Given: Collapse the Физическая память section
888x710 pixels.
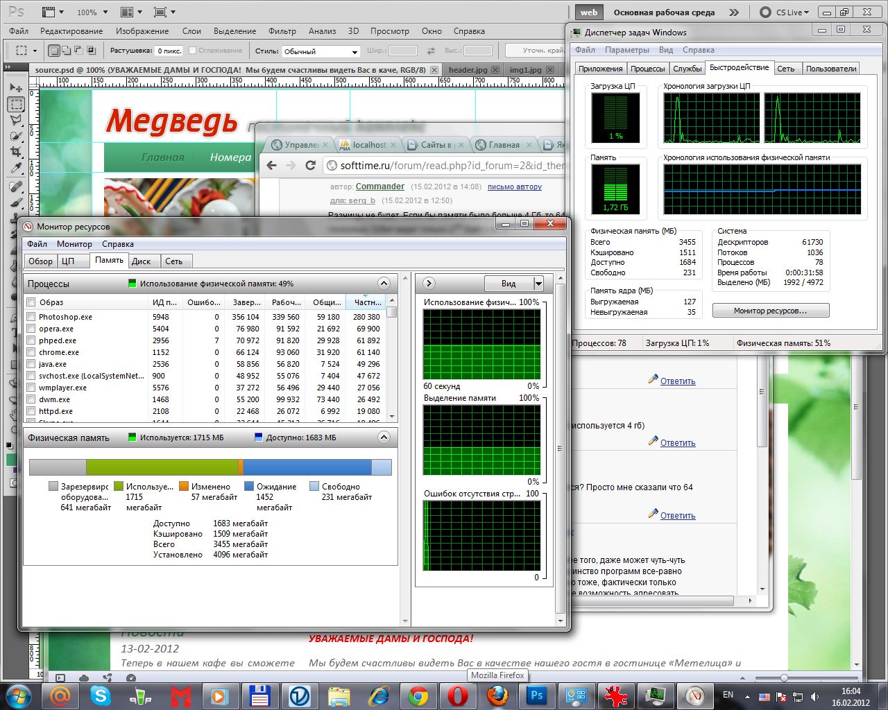Looking at the screenshot, I should click(384, 437).
